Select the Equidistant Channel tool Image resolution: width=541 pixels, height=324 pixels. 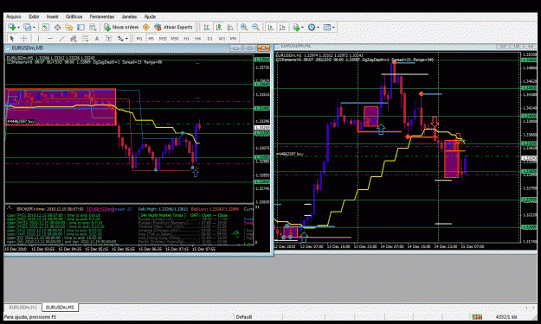(x=74, y=39)
